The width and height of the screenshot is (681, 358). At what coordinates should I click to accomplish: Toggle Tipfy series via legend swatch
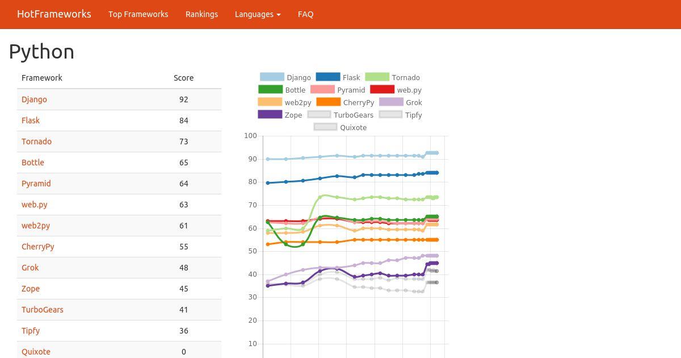(390, 114)
